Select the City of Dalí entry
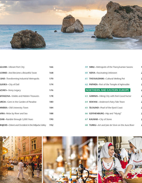Image resolution: width=142 pixels, height=183 pixels. point(10,85)
